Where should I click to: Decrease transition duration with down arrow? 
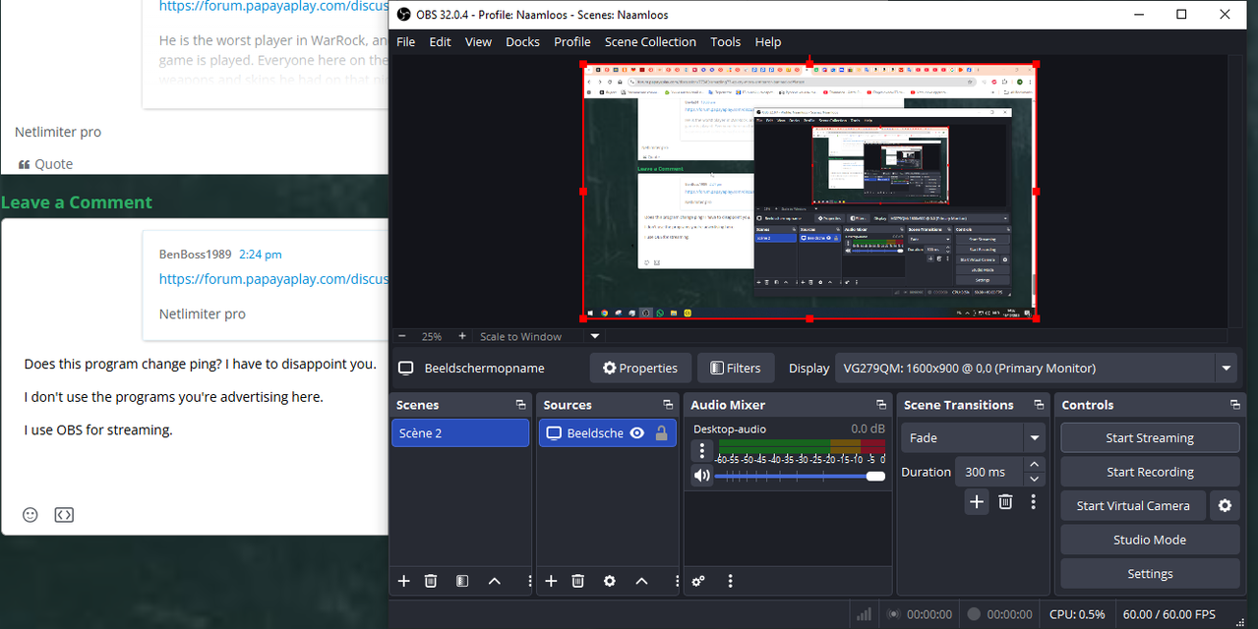[1034, 479]
